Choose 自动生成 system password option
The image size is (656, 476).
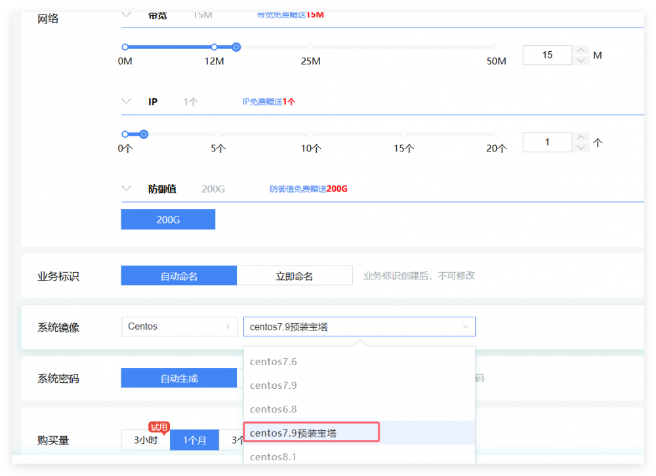(178, 378)
